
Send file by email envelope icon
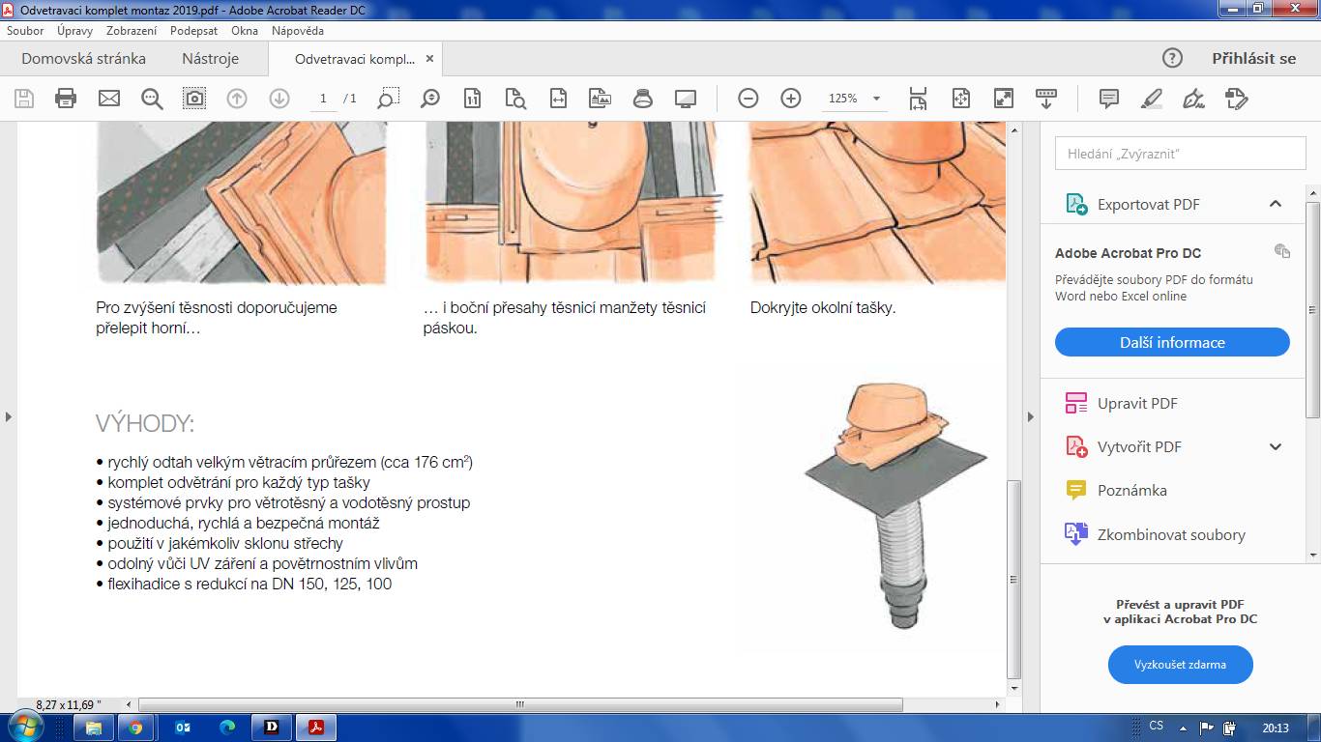pos(109,99)
